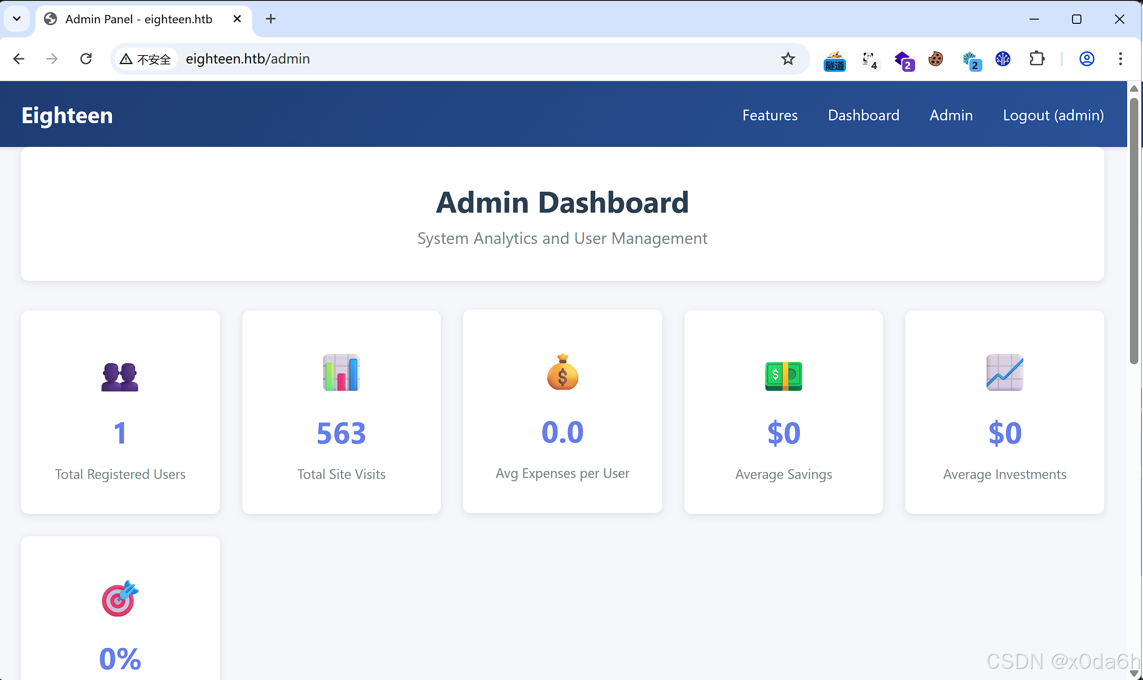This screenshot has width=1143, height=680.
Task: Open a new browser tab
Action: coord(271,19)
